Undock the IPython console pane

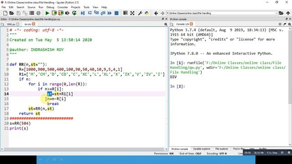click(287, 19)
